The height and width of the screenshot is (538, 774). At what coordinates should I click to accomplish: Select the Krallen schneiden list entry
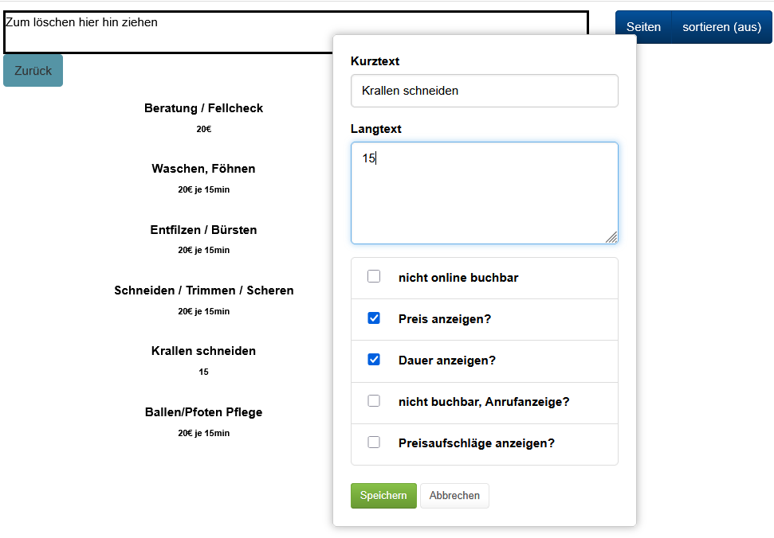(203, 351)
